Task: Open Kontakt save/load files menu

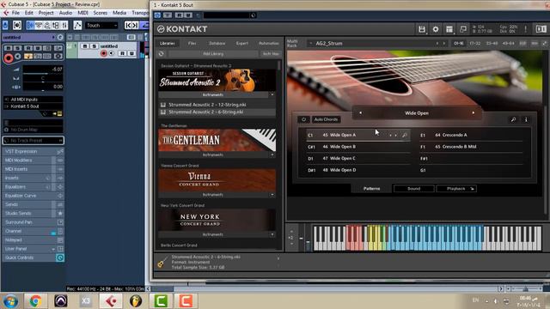Action: 422,29
